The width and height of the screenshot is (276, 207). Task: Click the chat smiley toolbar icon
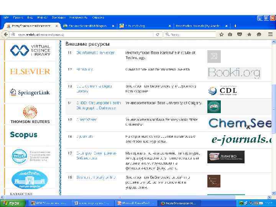click(x=259, y=34)
